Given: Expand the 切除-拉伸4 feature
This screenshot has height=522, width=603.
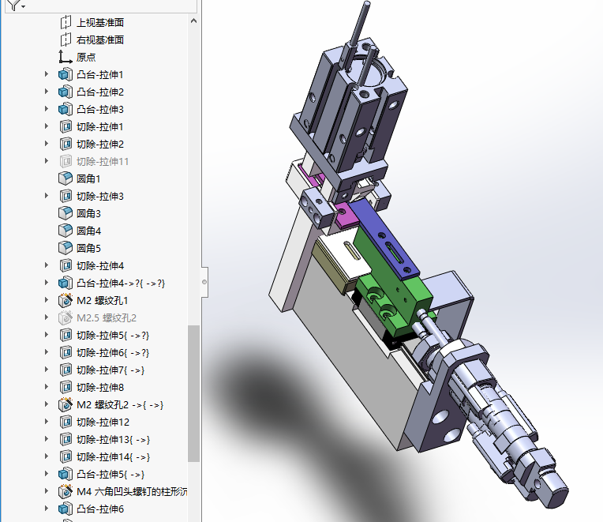Looking at the screenshot, I should [47, 265].
